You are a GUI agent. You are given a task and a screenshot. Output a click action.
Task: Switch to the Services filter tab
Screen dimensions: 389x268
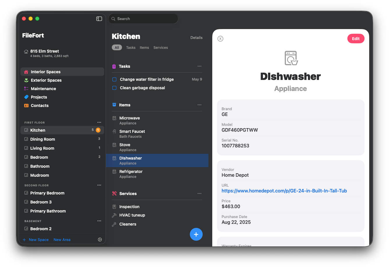point(161,48)
